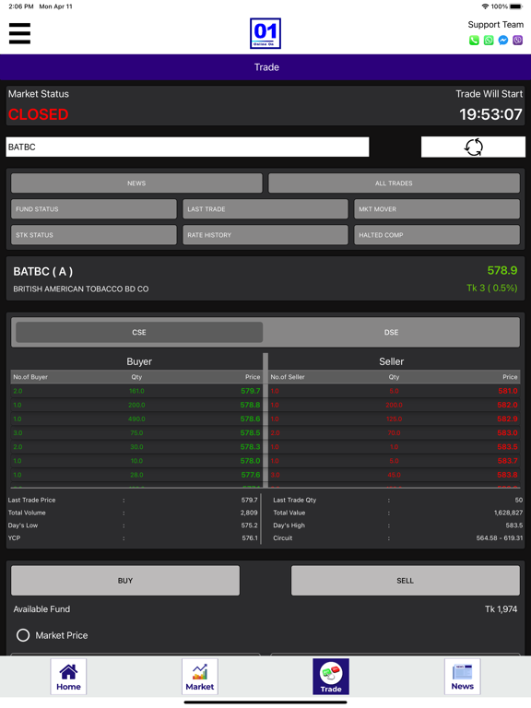Select seller price 583.0
Viewport: 531px width, 708px height.
coord(508,433)
